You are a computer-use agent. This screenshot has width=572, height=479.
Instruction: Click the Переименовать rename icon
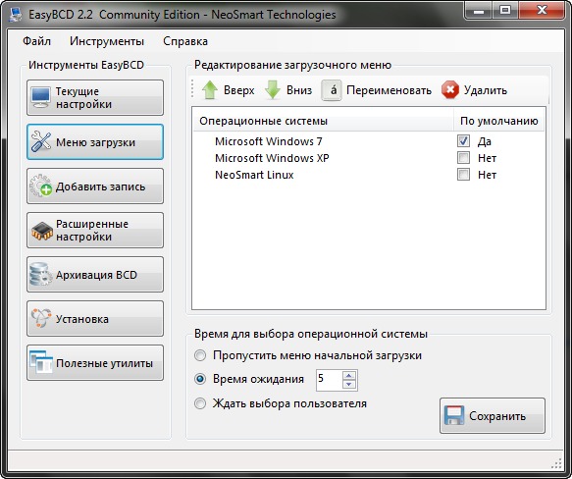point(332,90)
